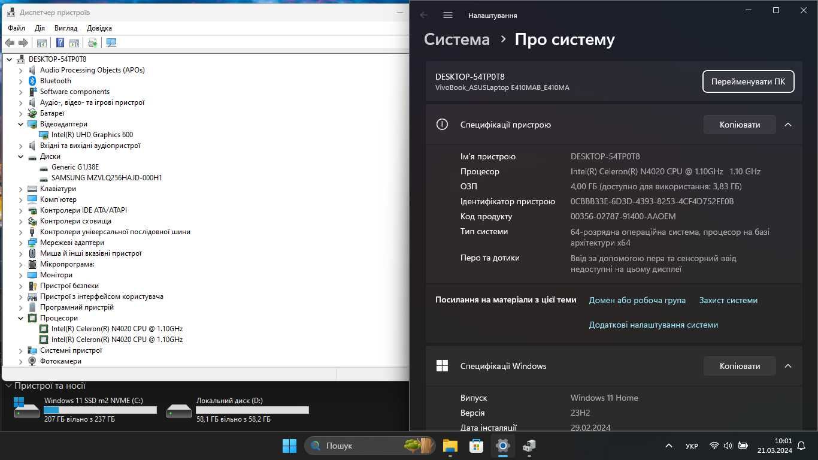Click the C: drive usage bar
Image resolution: width=818 pixels, height=460 pixels.
click(100, 410)
